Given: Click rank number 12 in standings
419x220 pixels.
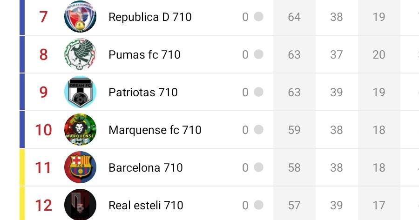Looking at the screenshot, I should 43,205.
